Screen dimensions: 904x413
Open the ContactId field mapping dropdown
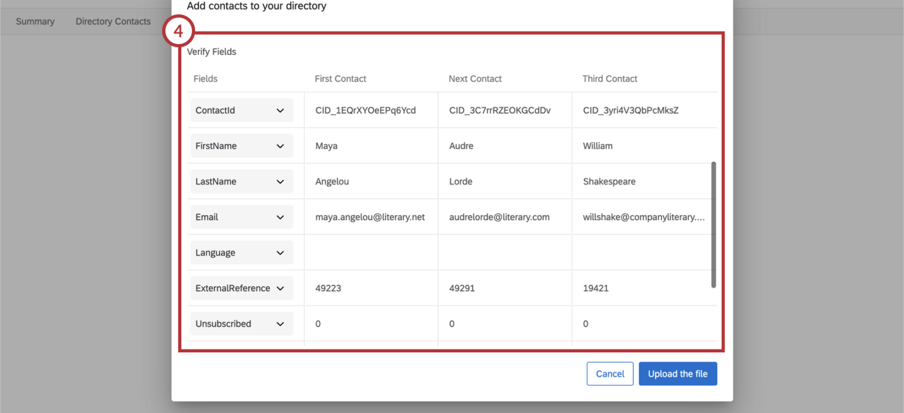click(241, 110)
